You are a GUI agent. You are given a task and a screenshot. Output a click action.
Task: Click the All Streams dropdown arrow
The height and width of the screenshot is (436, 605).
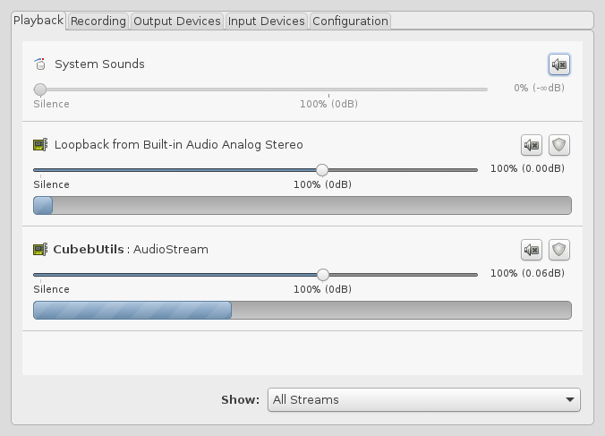click(570, 399)
